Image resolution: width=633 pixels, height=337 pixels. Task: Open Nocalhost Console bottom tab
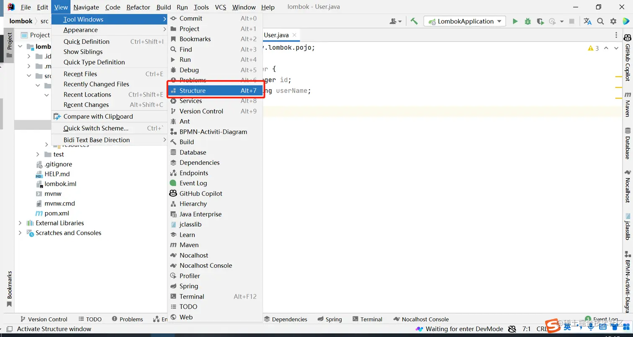tap(421, 319)
